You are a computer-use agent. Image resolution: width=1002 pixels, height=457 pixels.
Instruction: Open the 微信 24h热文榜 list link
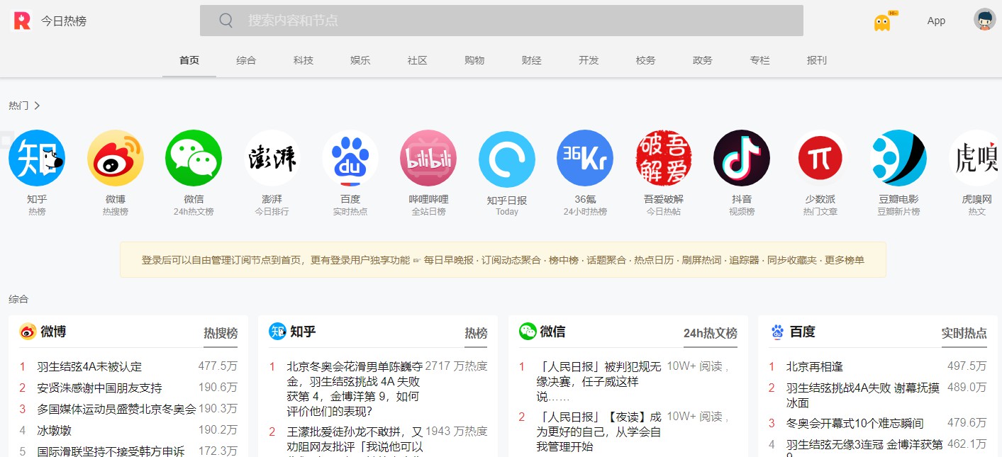click(x=711, y=333)
